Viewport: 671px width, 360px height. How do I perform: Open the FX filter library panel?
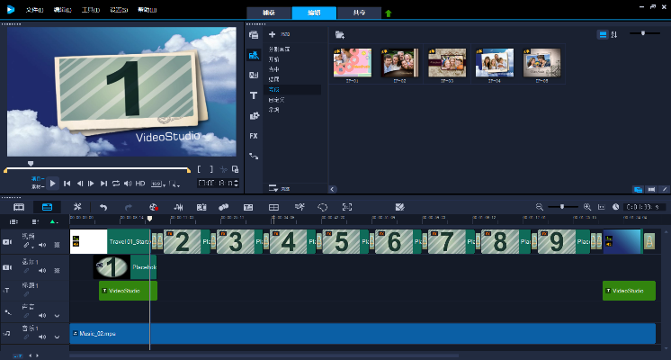(x=254, y=136)
